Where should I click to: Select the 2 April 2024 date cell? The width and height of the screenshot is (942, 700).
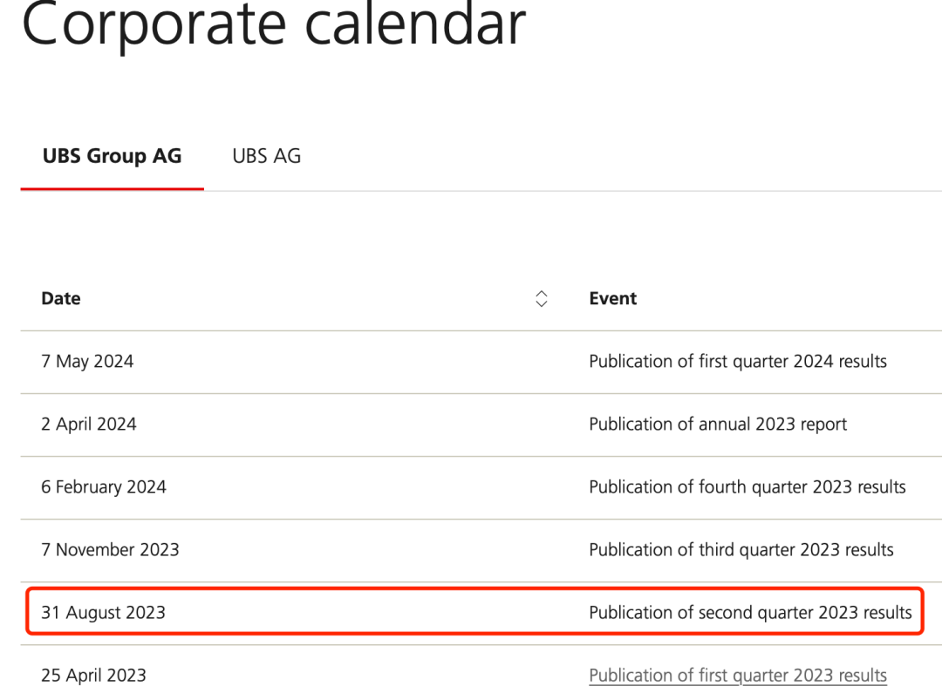(88, 425)
